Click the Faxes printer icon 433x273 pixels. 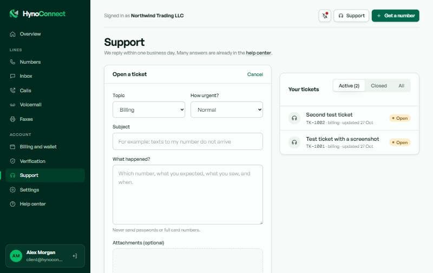[x=12, y=119]
